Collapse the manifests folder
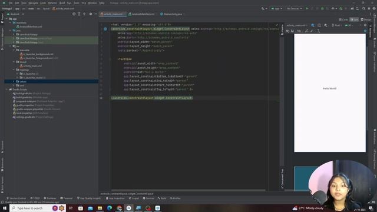This screenshot has width=377, height=212. [x=11, y=22]
